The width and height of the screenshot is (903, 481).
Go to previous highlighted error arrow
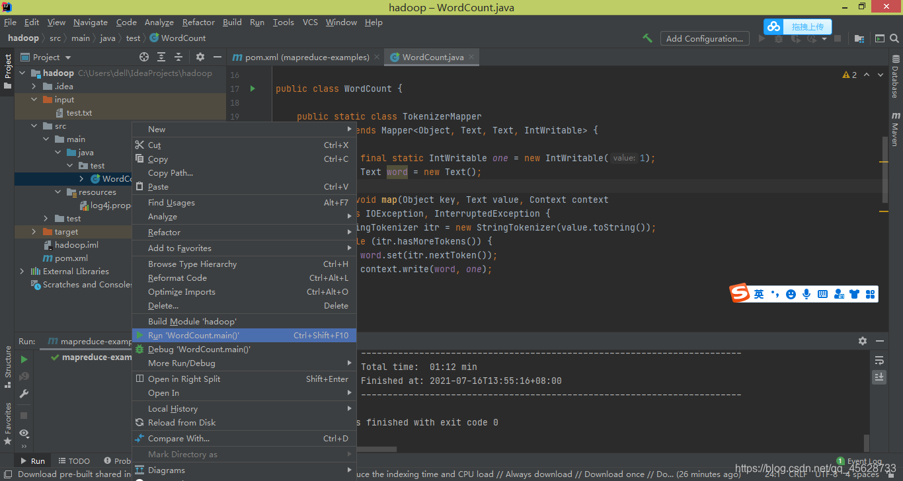click(x=867, y=75)
